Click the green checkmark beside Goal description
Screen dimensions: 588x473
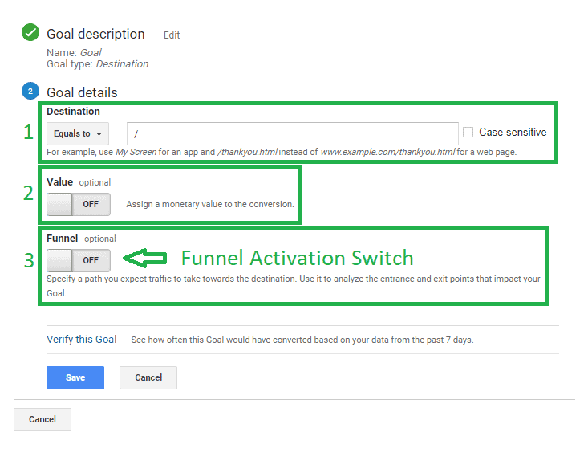pyautogui.click(x=30, y=32)
